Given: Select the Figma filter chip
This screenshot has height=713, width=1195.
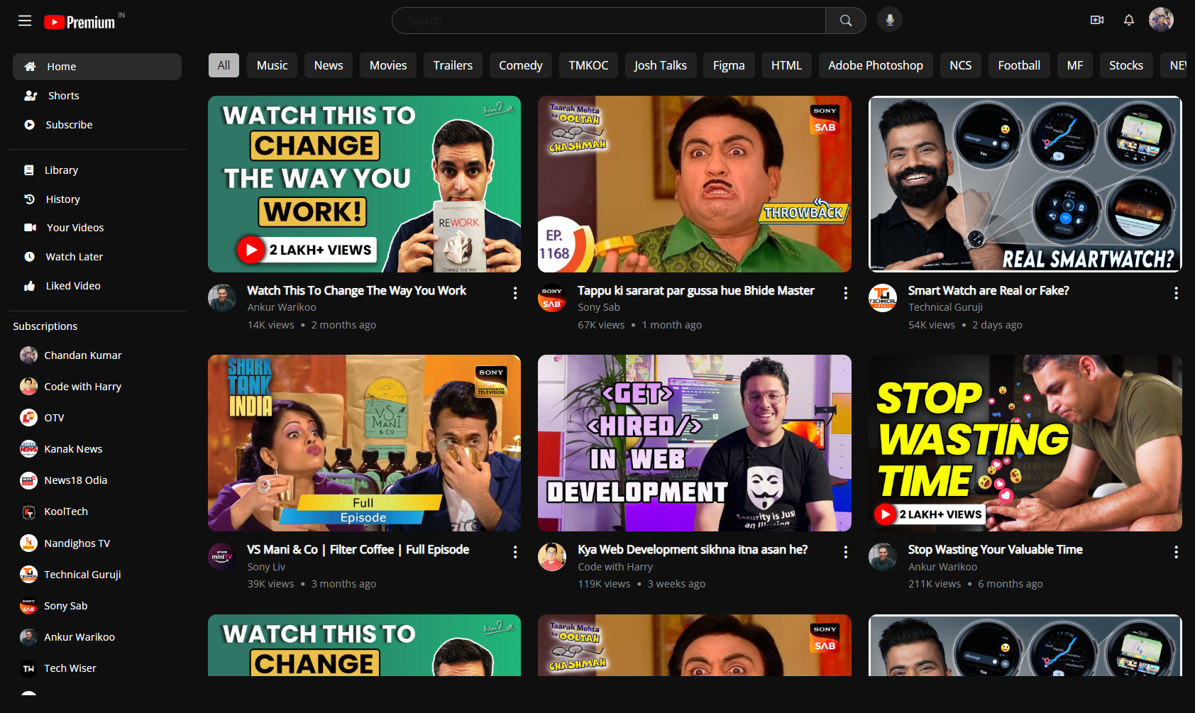Looking at the screenshot, I should click(x=729, y=65).
